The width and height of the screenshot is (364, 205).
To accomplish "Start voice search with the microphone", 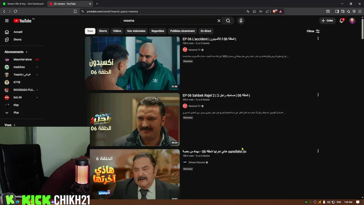I will pyautogui.click(x=241, y=20).
